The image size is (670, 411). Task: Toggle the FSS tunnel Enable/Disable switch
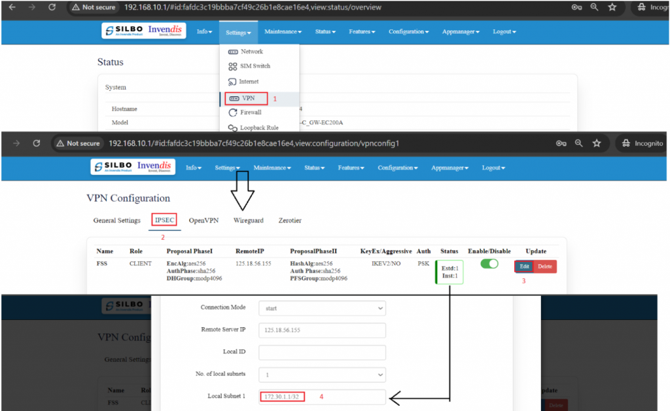click(x=489, y=264)
